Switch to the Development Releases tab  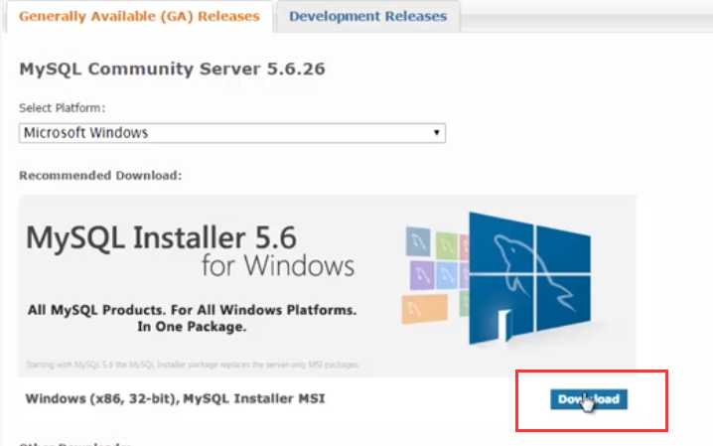(x=367, y=16)
